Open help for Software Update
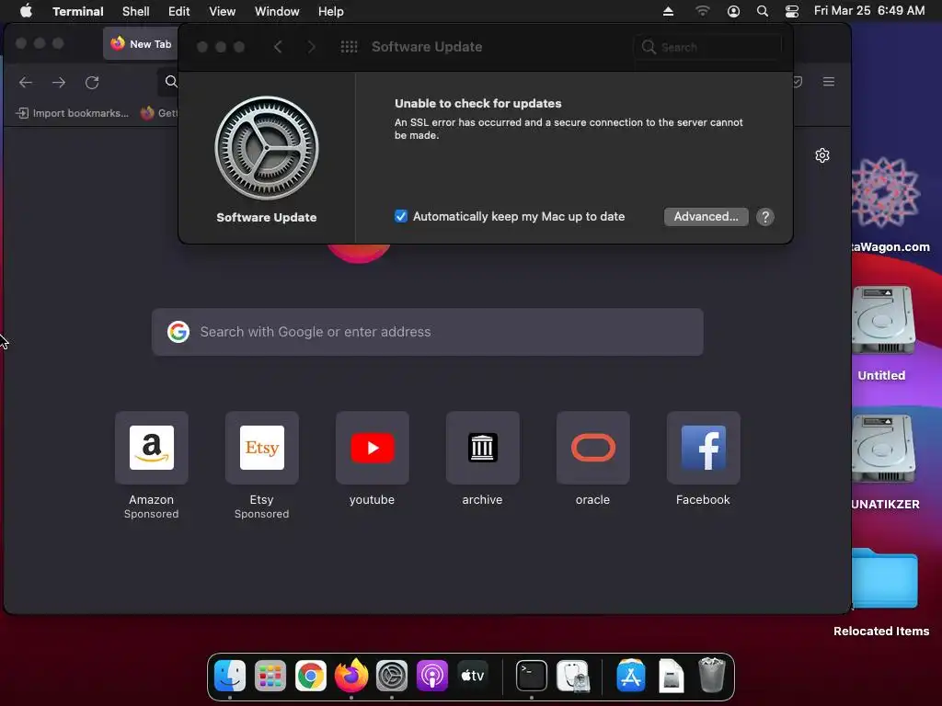 764,217
